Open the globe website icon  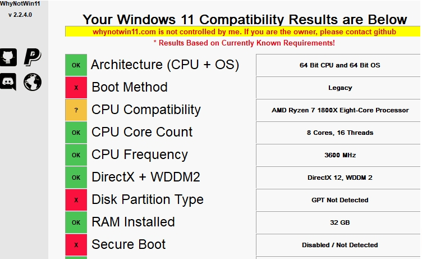(33, 82)
